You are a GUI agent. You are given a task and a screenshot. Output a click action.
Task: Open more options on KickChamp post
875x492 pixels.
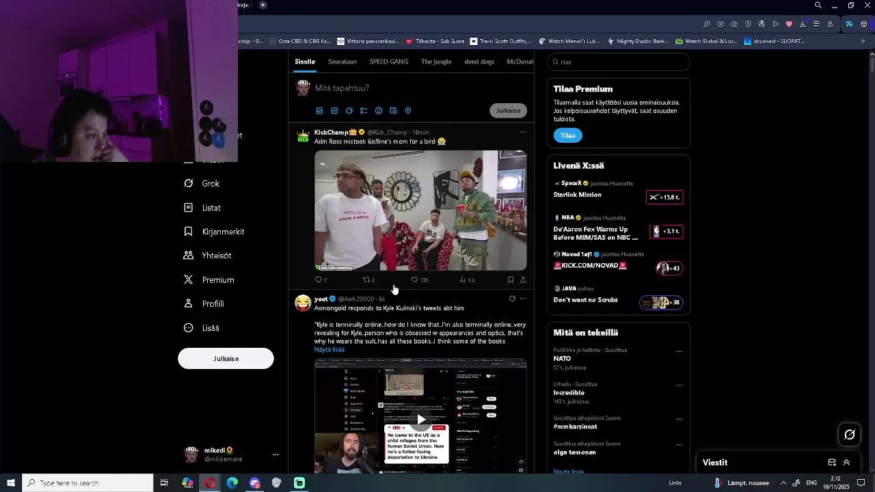(x=523, y=132)
